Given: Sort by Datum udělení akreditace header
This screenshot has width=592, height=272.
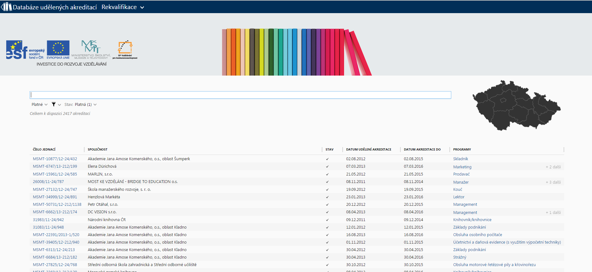Looking at the screenshot, I should click(x=369, y=149).
